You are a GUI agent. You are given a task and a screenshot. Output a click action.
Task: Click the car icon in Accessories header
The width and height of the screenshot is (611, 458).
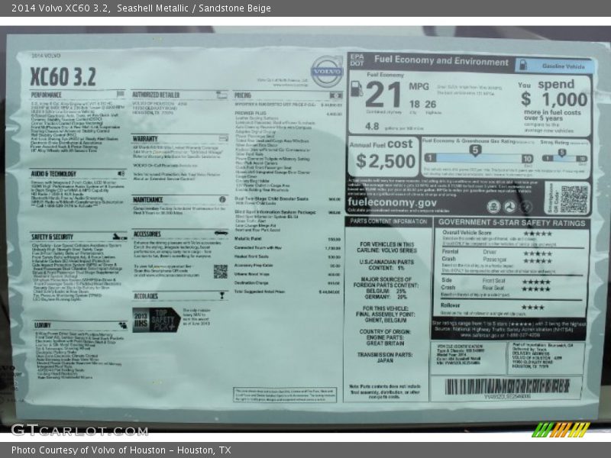coord(221,233)
